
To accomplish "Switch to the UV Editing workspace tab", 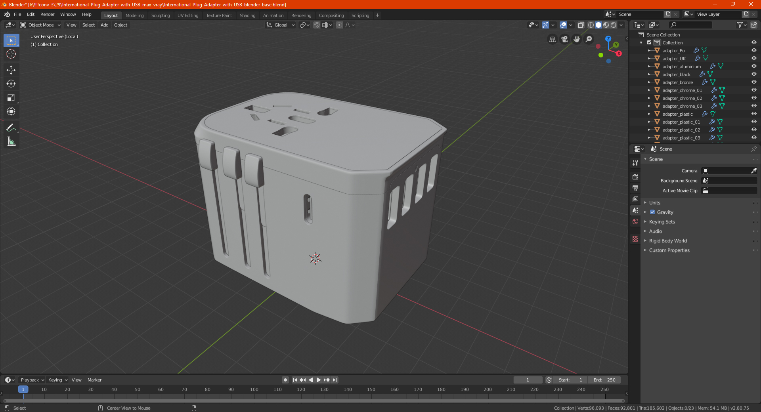I will pos(188,15).
